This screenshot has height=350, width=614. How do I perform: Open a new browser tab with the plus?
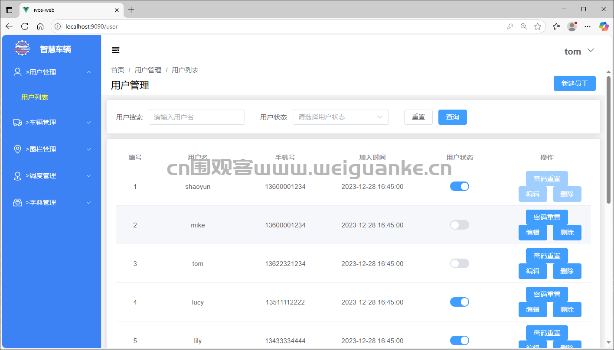point(131,10)
